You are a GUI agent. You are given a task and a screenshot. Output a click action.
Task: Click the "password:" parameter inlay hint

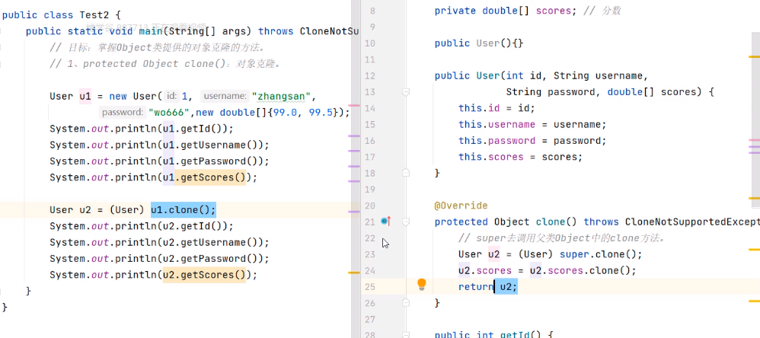click(123, 113)
